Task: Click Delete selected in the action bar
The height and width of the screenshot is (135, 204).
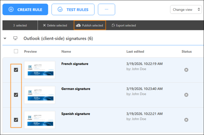Action: click(x=55, y=26)
